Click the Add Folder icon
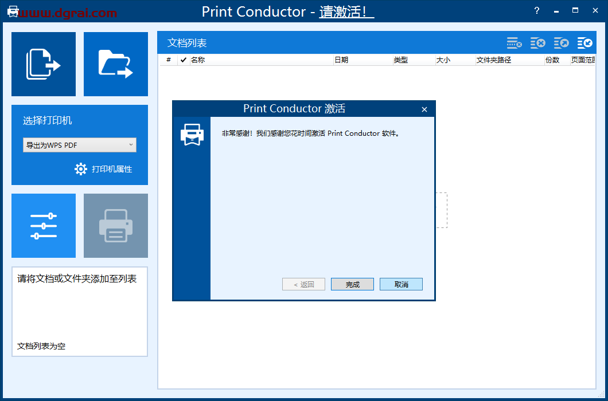 (115, 64)
